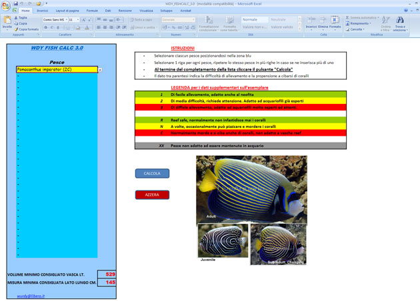Open Formatta come tabella
Viewport: 420px width, 301px height.
[x=229, y=23]
